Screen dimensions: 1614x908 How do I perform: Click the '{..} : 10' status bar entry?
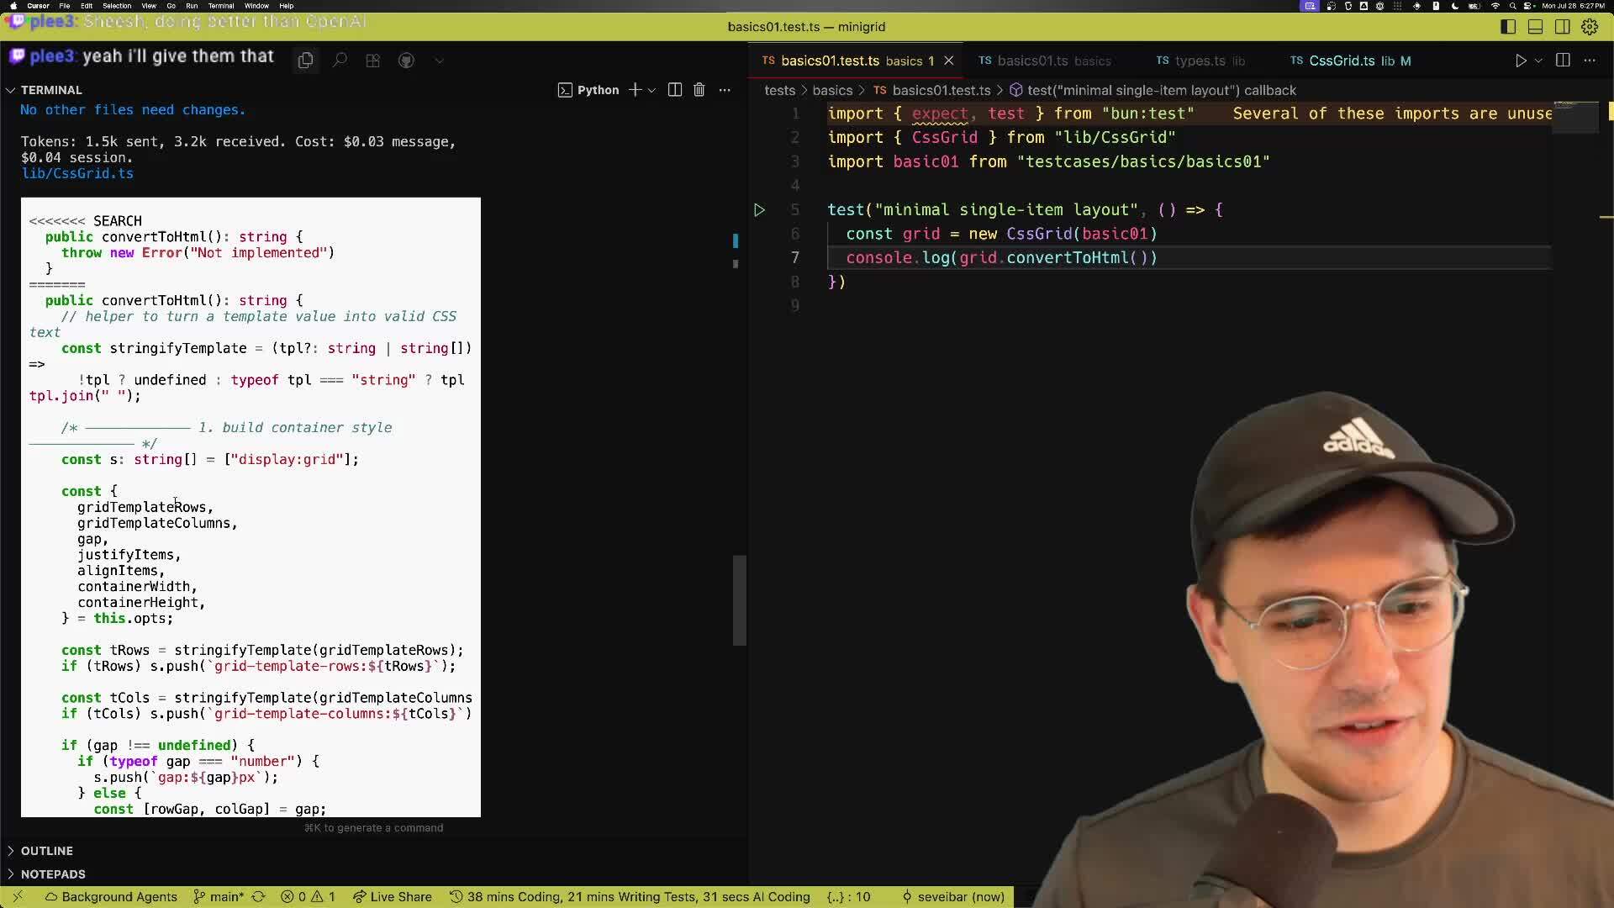click(848, 897)
